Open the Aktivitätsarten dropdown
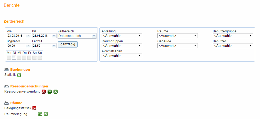 122,56
